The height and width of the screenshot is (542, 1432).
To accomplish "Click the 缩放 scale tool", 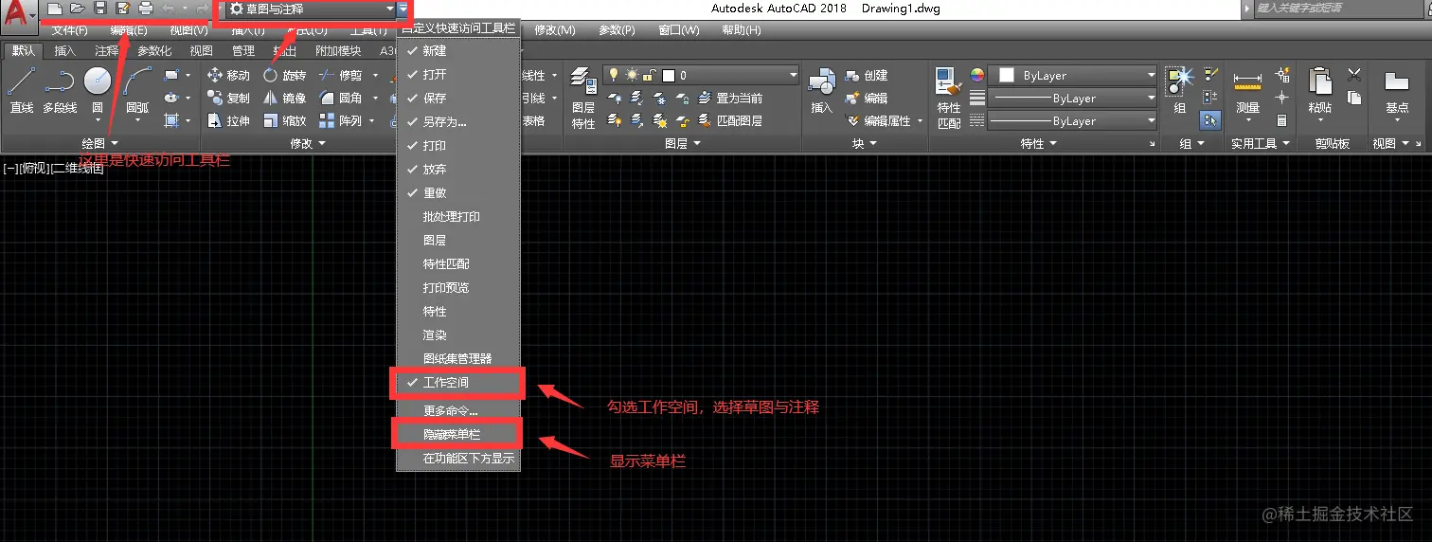I will coord(284,120).
